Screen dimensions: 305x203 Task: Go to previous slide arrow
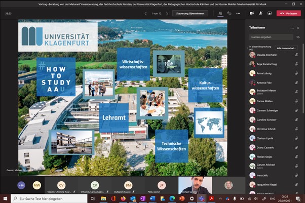[x=145, y=14]
